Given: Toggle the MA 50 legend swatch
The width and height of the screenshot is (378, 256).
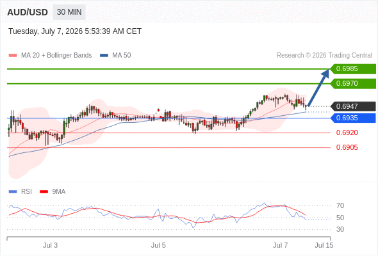Looking at the screenshot, I should click(104, 56).
